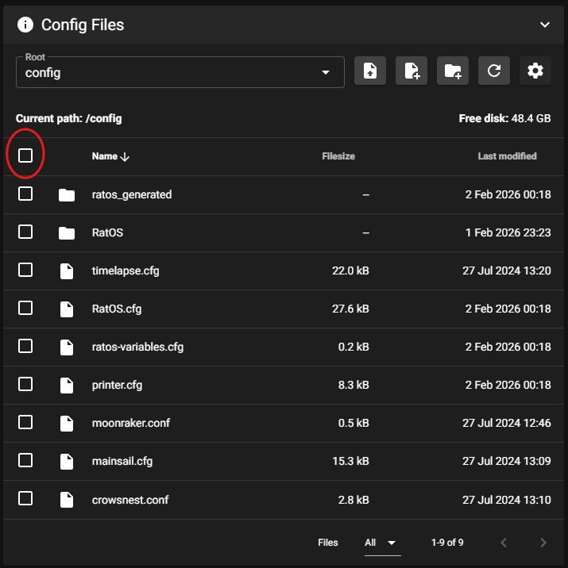The width and height of the screenshot is (568, 568).
Task: Open RatOS.cfg file
Action: point(117,309)
